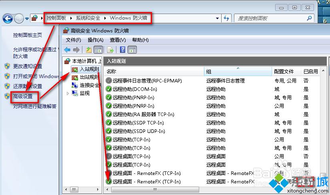The image size is (330, 195).
Task: Click tree pane horizontal scroll left arrow
Action: pyautogui.click(x=66, y=189)
